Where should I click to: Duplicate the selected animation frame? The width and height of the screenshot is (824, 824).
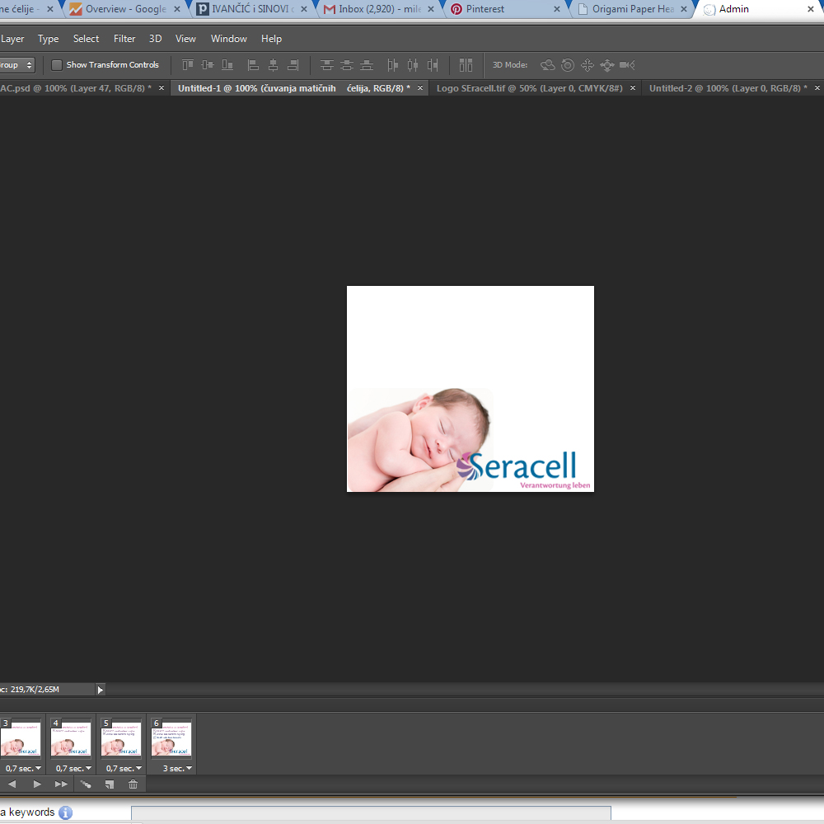[109, 784]
